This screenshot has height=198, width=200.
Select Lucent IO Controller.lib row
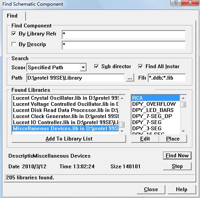[66, 122]
